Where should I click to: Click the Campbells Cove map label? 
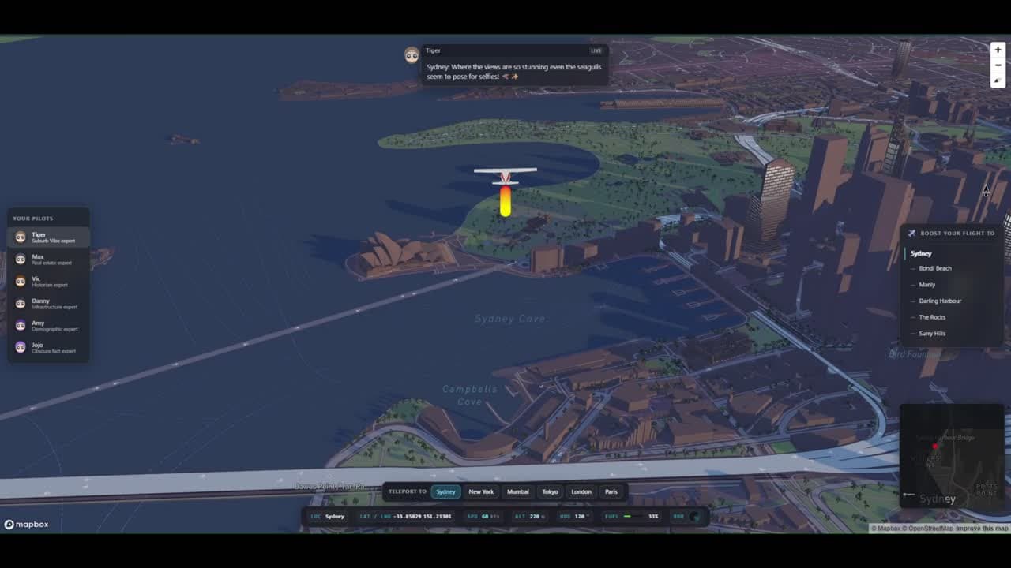(x=470, y=395)
